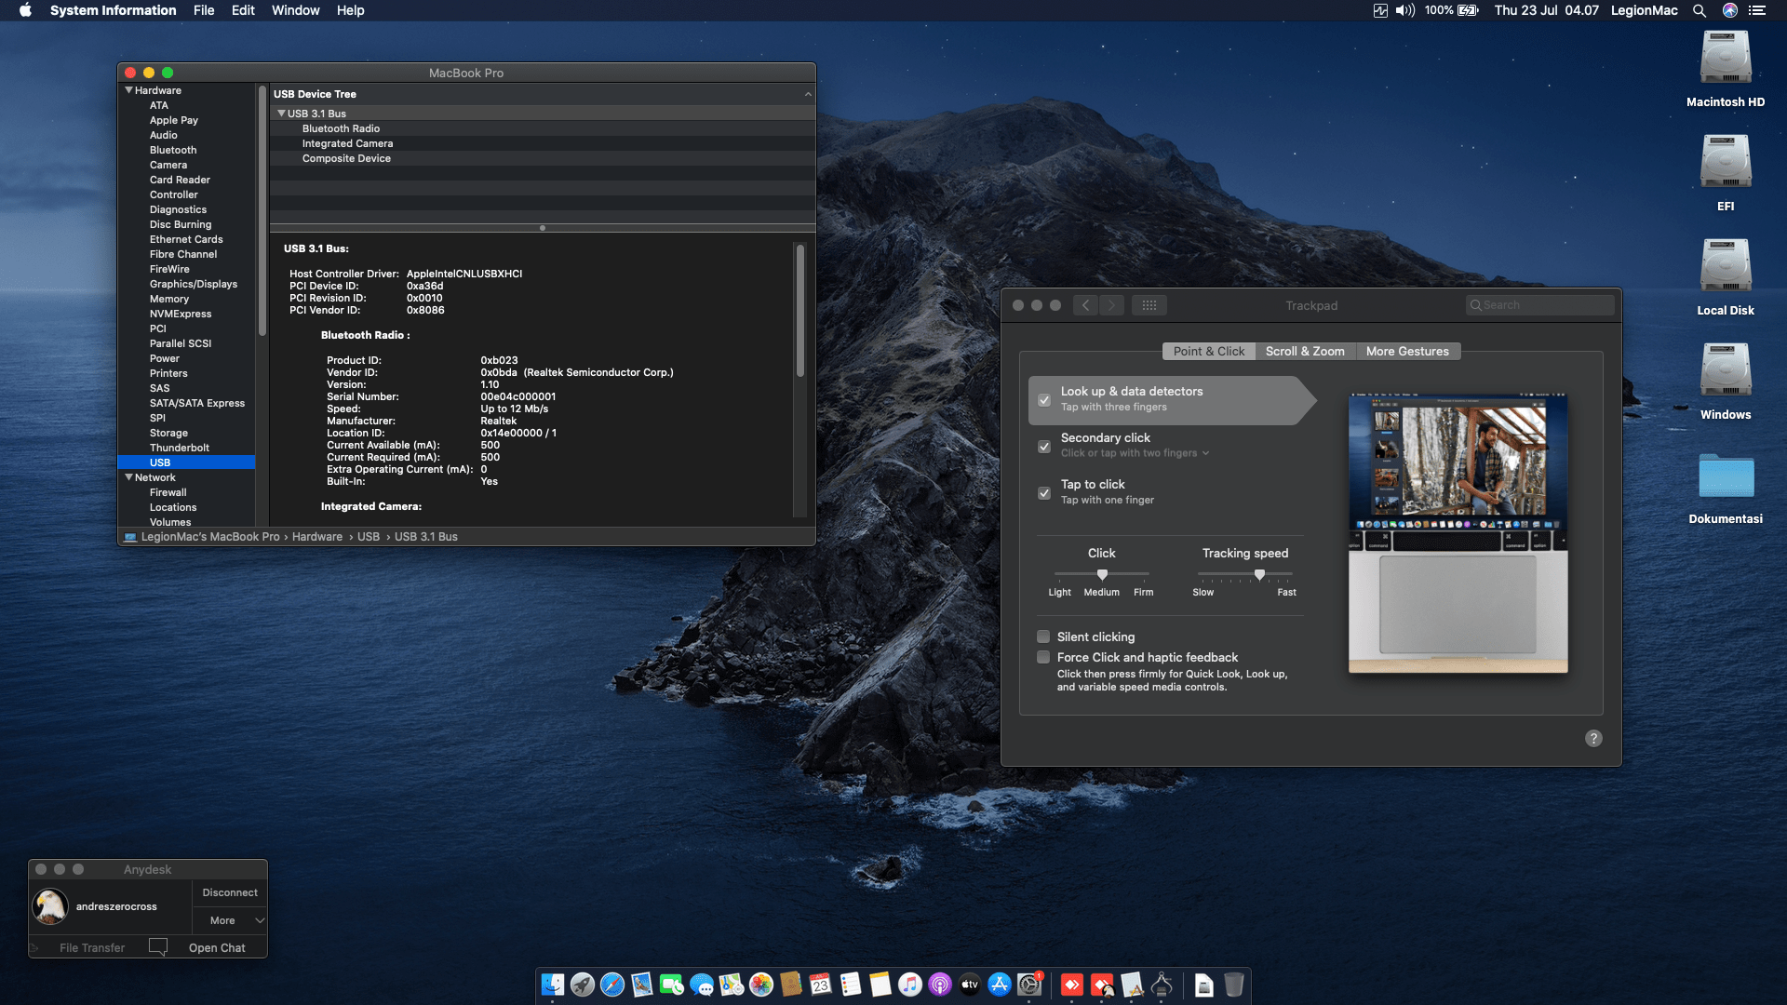The image size is (1787, 1005).
Task: Open FaceTime from the dock
Action: click(672, 985)
